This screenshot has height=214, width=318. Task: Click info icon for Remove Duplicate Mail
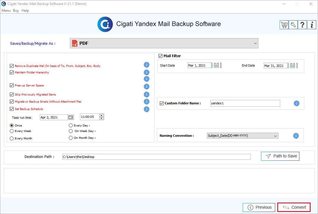coord(147,65)
